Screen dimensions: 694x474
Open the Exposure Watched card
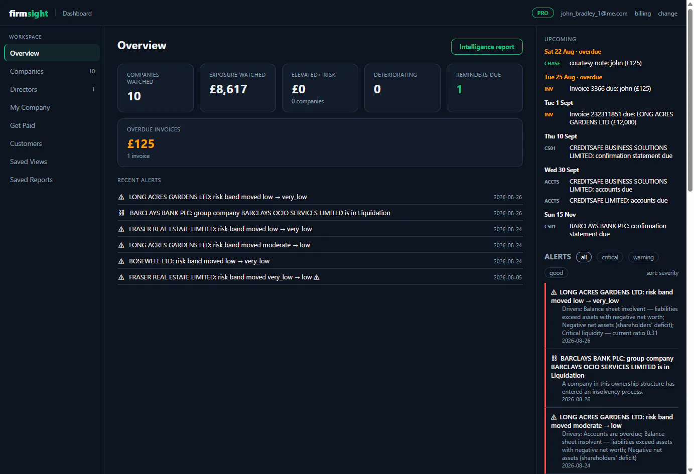click(238, 88)
